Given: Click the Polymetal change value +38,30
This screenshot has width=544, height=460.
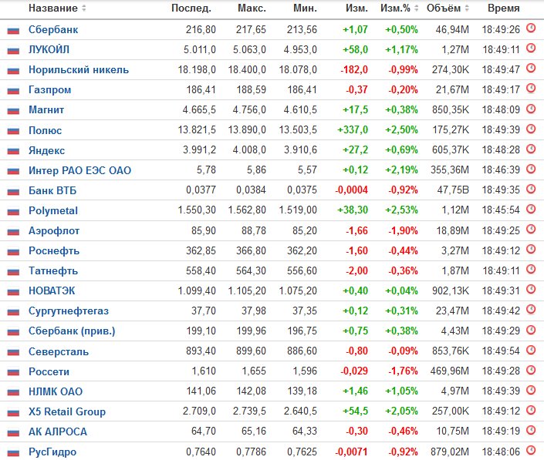Looking at the screenshot, I should (x=353, y=210).
